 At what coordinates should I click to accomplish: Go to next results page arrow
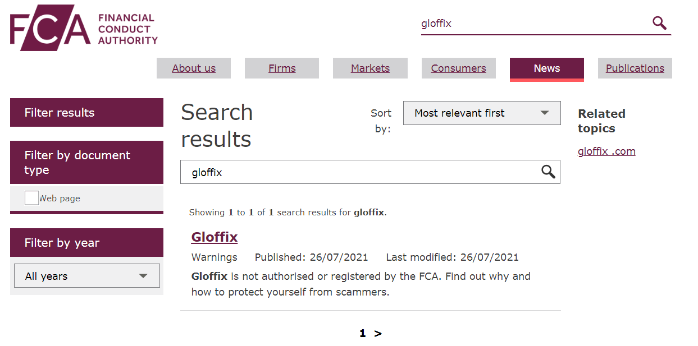point(378,334)
